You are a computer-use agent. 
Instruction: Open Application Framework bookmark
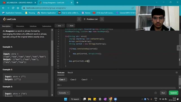click(x=12, y=13)
